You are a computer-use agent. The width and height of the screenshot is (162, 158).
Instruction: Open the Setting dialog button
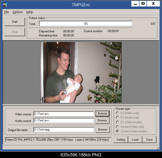click(121, 139)
